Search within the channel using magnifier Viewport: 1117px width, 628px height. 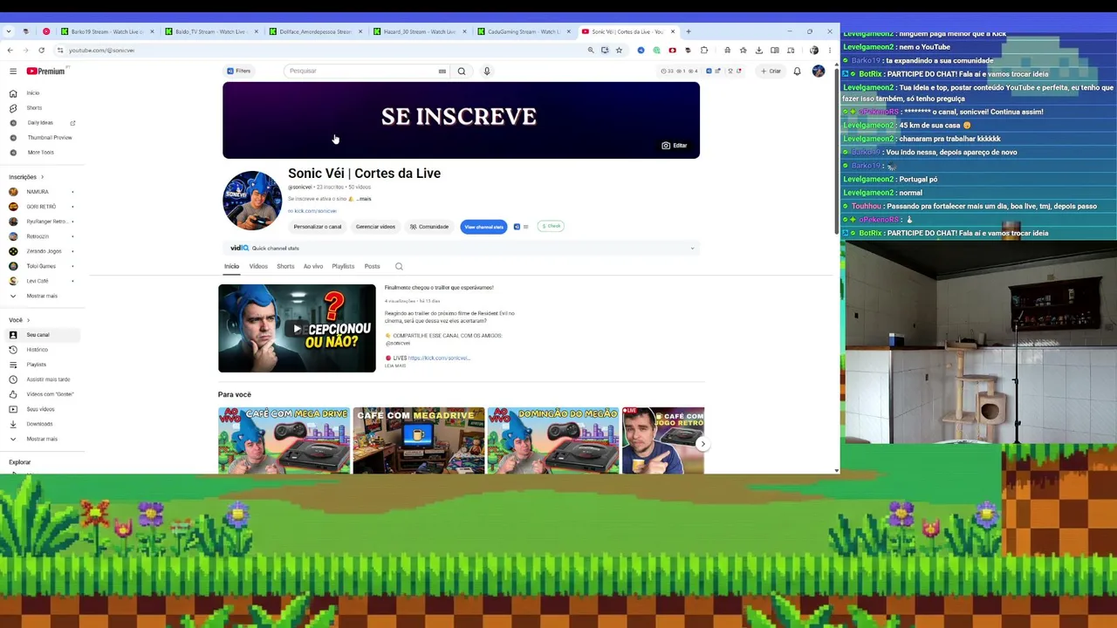399,266
